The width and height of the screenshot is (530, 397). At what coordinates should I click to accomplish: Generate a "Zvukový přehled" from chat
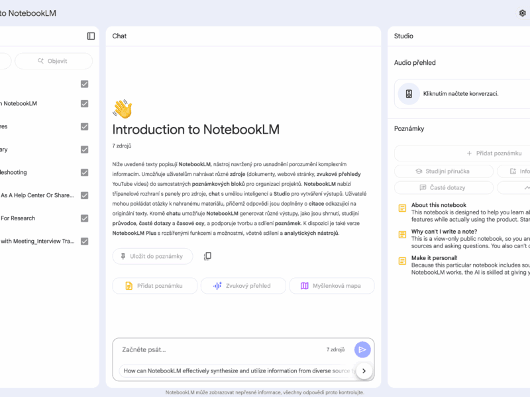coord(243,286)
